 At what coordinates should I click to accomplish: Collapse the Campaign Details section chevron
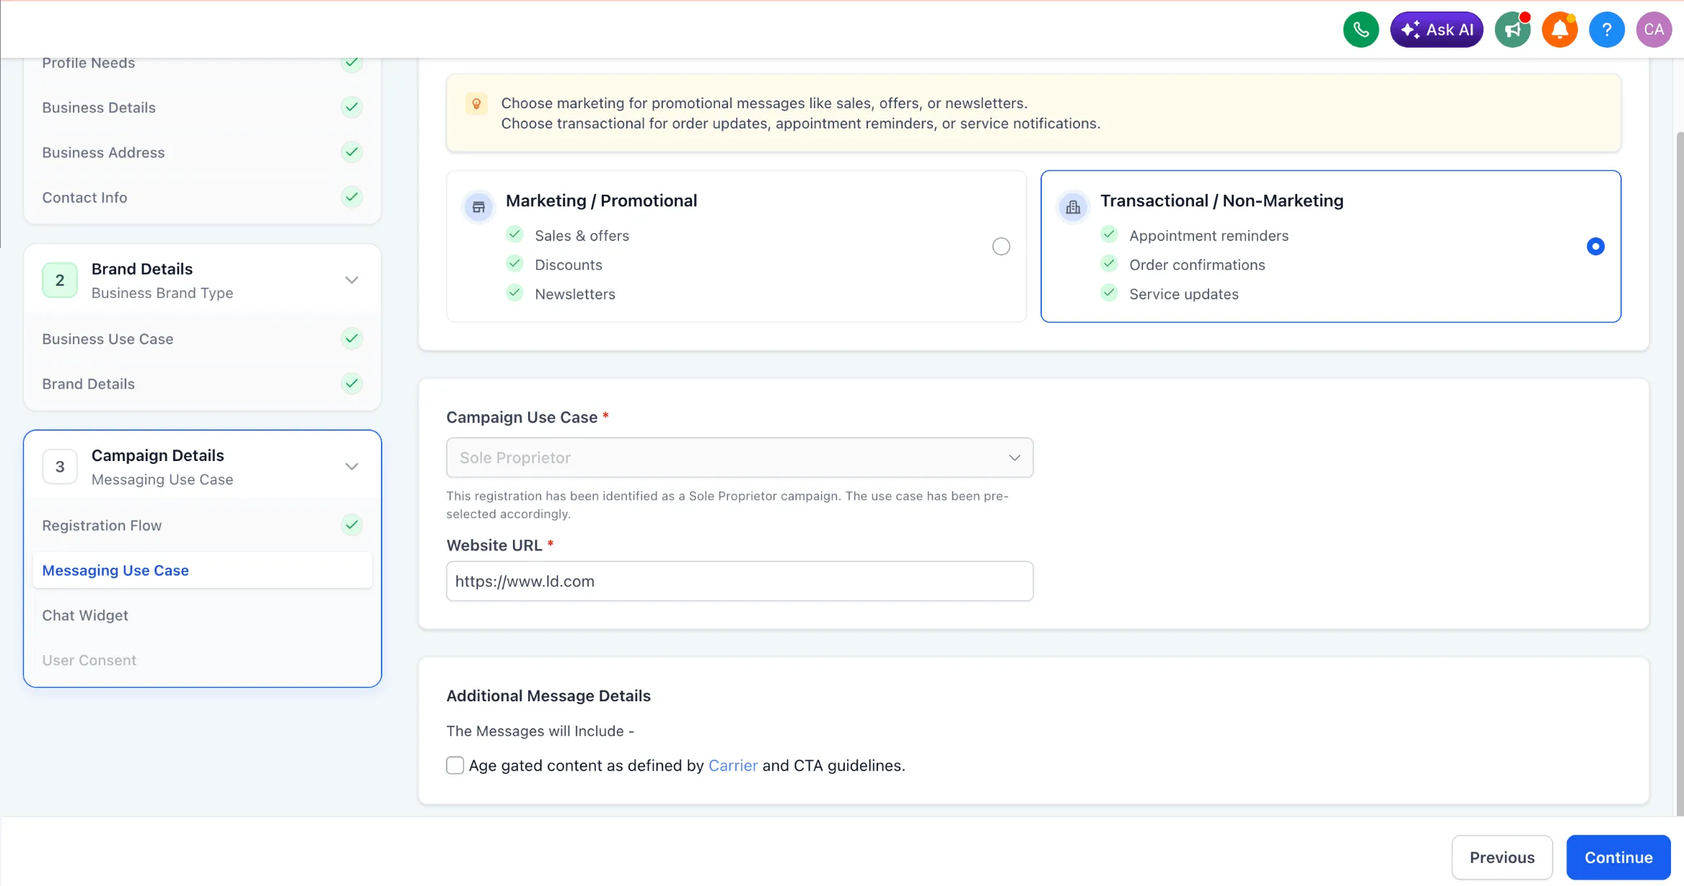(351, 467)
